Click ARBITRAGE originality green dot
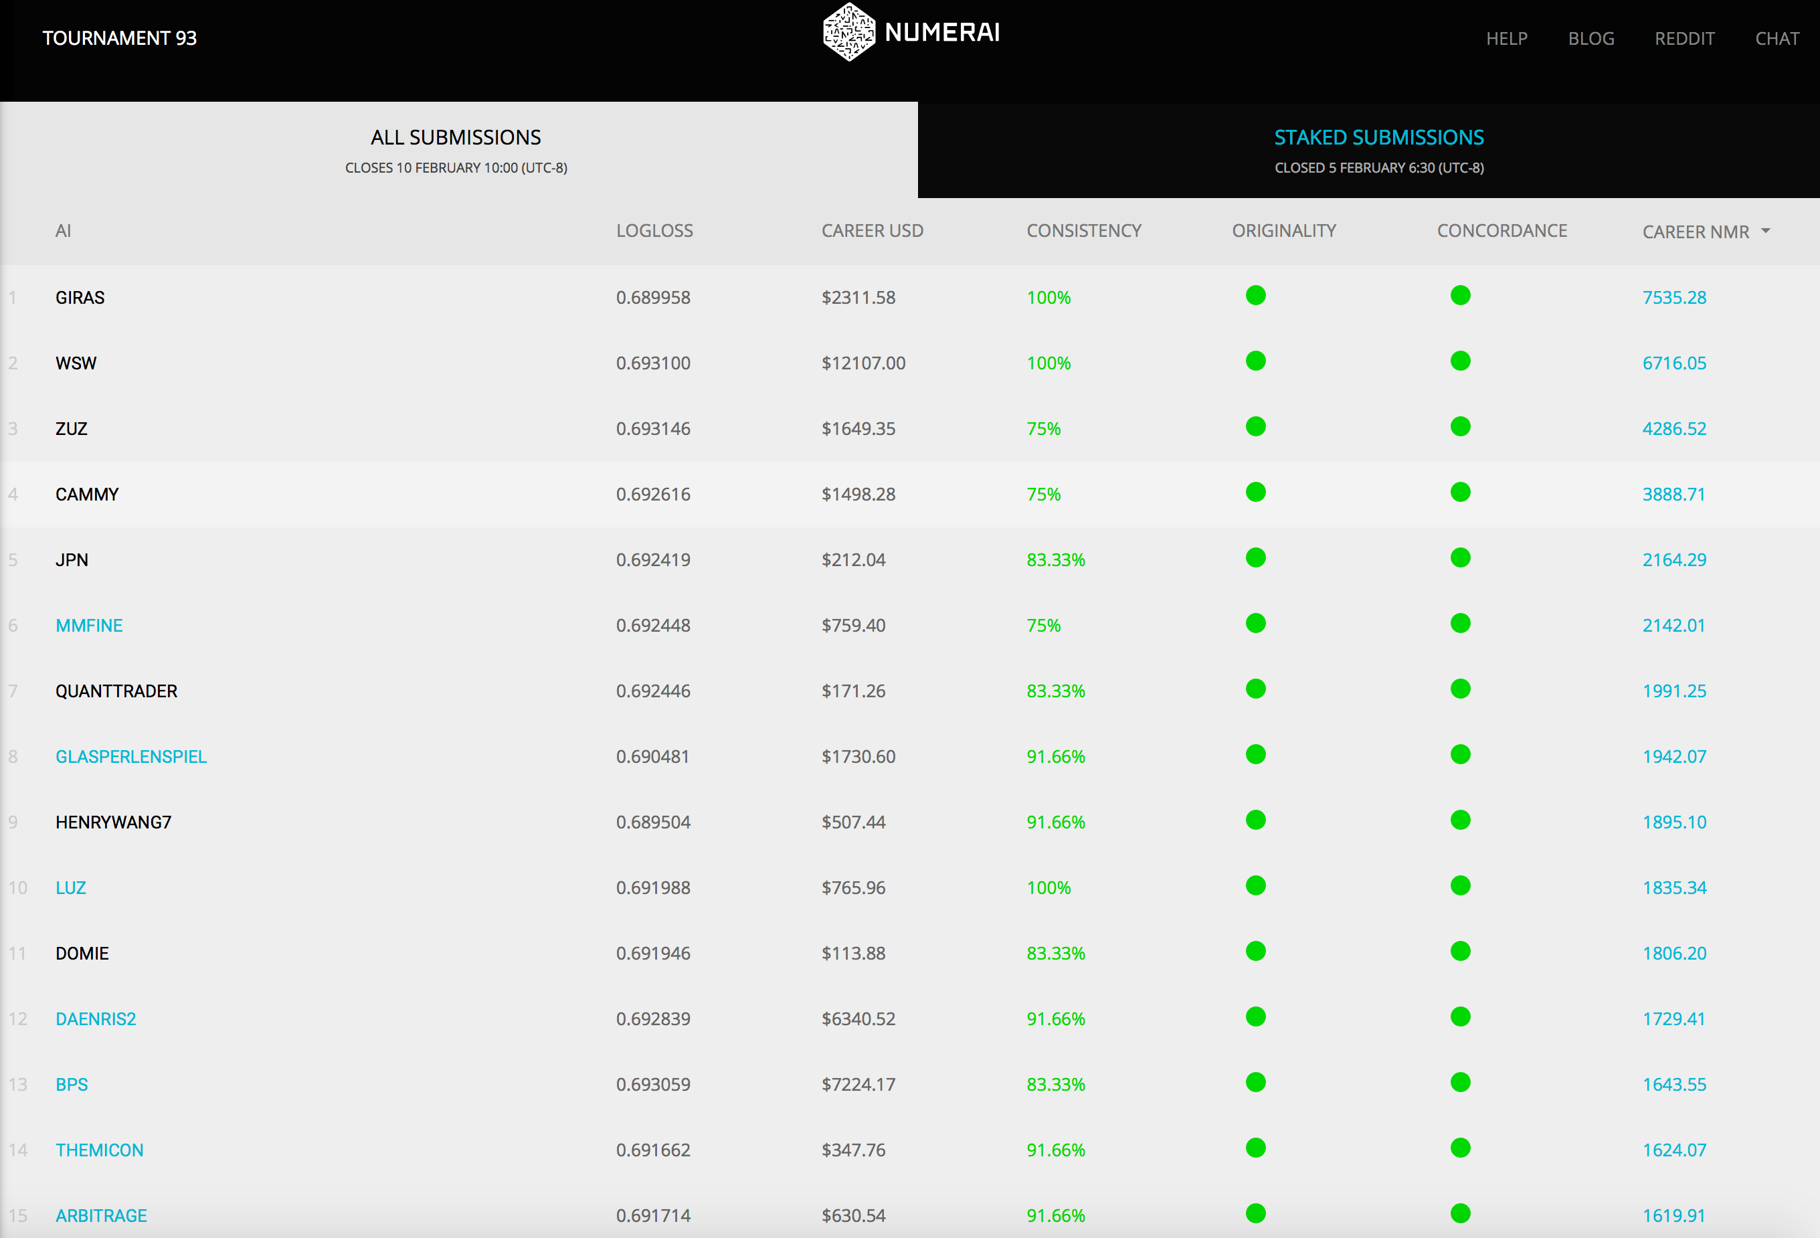 1255,1214
